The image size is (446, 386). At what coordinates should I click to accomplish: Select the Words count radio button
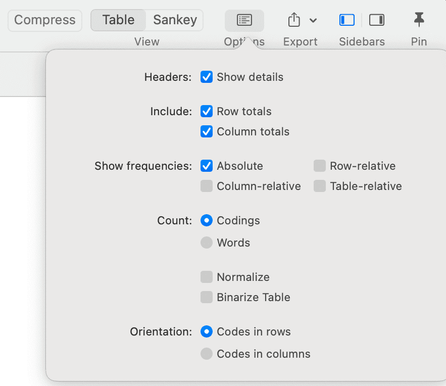pos(207,243)
